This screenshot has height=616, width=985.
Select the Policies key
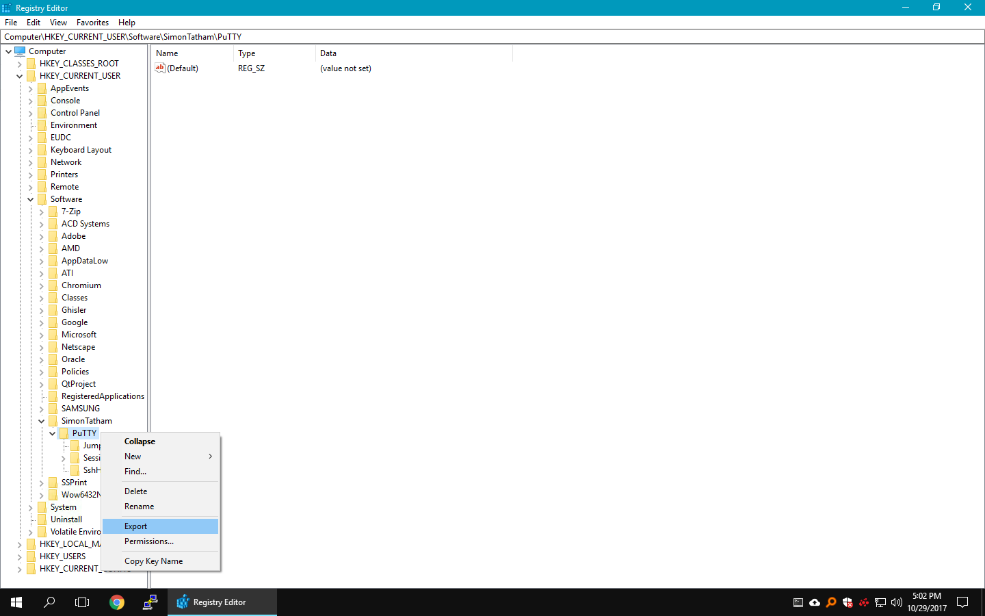75,372
